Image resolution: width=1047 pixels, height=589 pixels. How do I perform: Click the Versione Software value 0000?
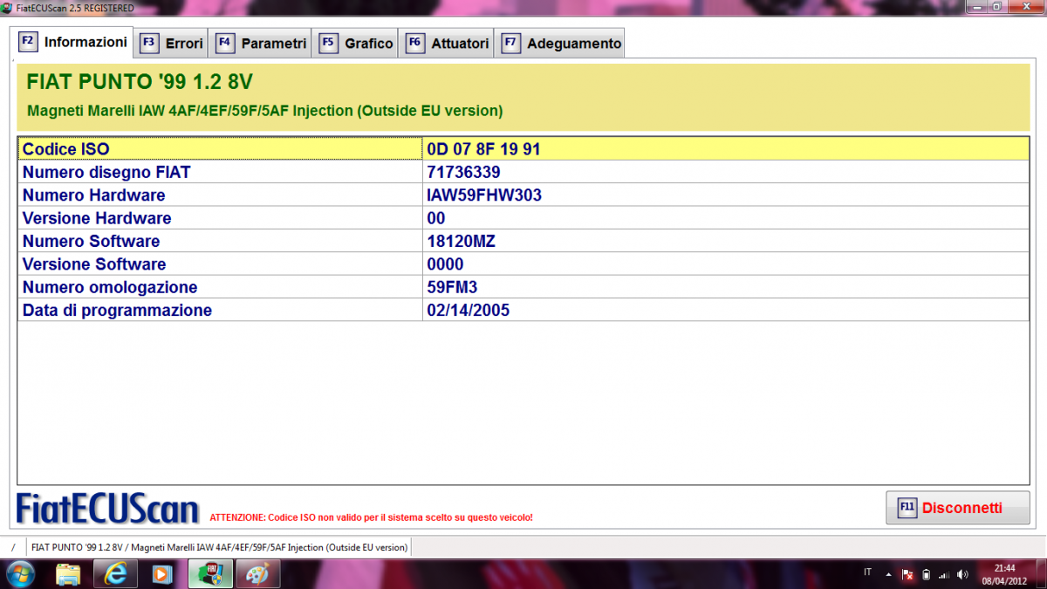tap(445, 264)
